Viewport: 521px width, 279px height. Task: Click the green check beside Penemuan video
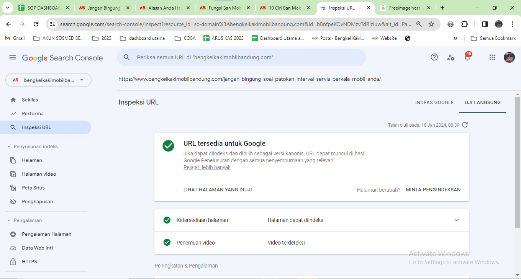click(167, 242)
